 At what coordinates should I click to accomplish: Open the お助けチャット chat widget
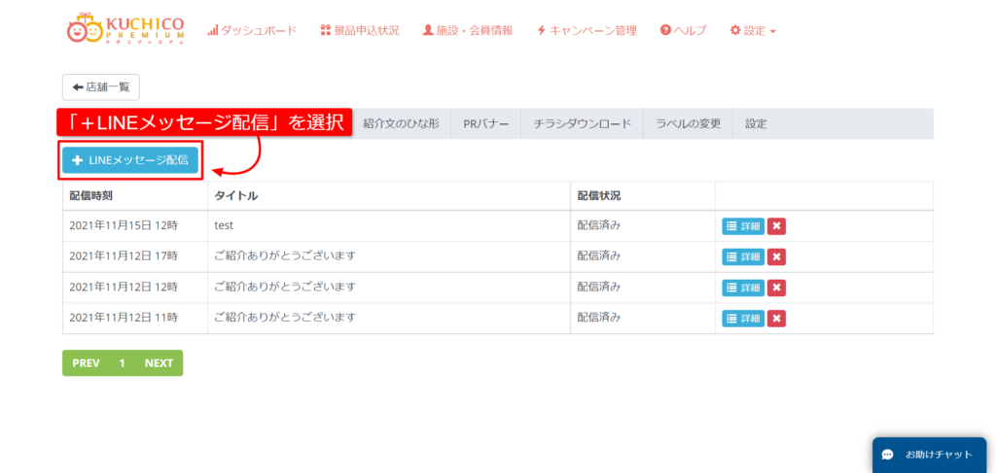pyautogui.click(x=929, y=455)
